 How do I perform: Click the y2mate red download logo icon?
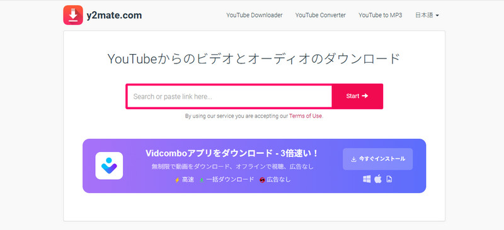pyautogui.click(x=73, y=15)
